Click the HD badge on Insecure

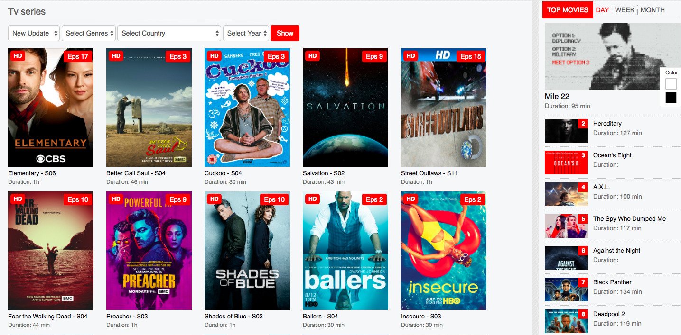(x=411, y=199)
